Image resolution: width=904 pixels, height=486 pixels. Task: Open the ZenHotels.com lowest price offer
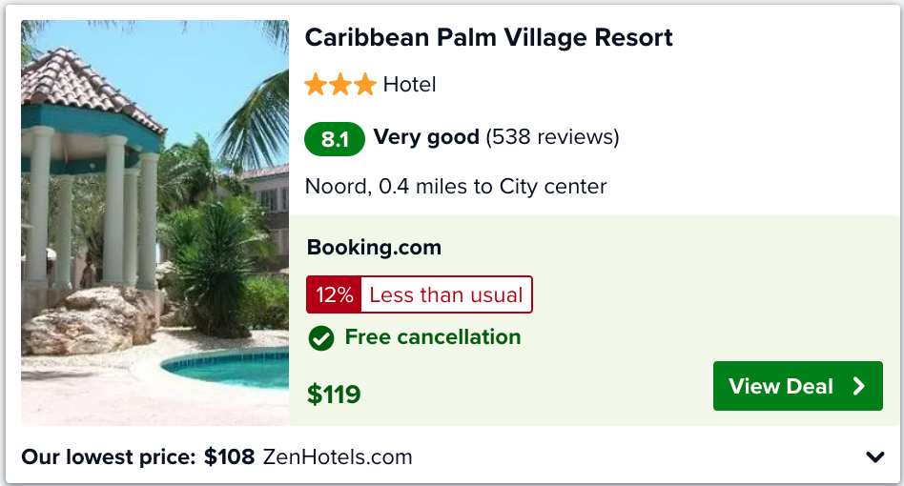click(x=338, y=457)
